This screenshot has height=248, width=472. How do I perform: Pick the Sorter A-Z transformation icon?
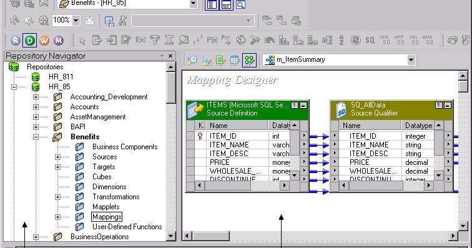click(x=342, y=40)
